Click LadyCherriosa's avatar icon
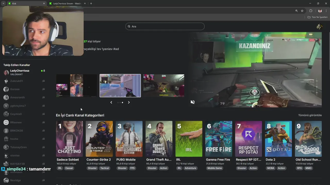This screenshot has width=330, height=185. (6, 72)
